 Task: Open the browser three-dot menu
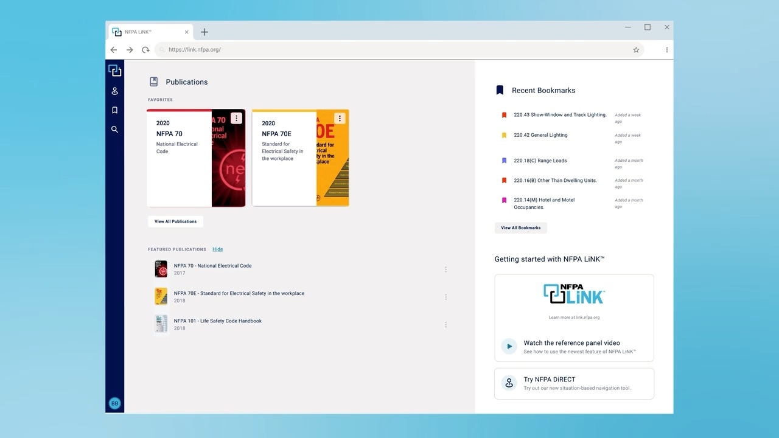coord(667,50)
